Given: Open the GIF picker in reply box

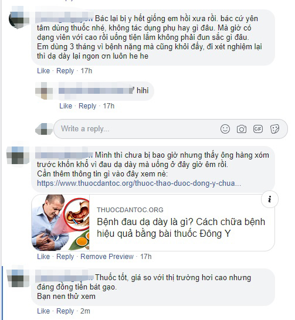Looking at the screenshot, I should [258, 129].
